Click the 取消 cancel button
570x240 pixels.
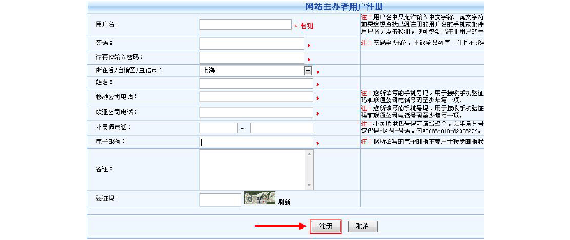pyautogui.click(x=363, y=227)
